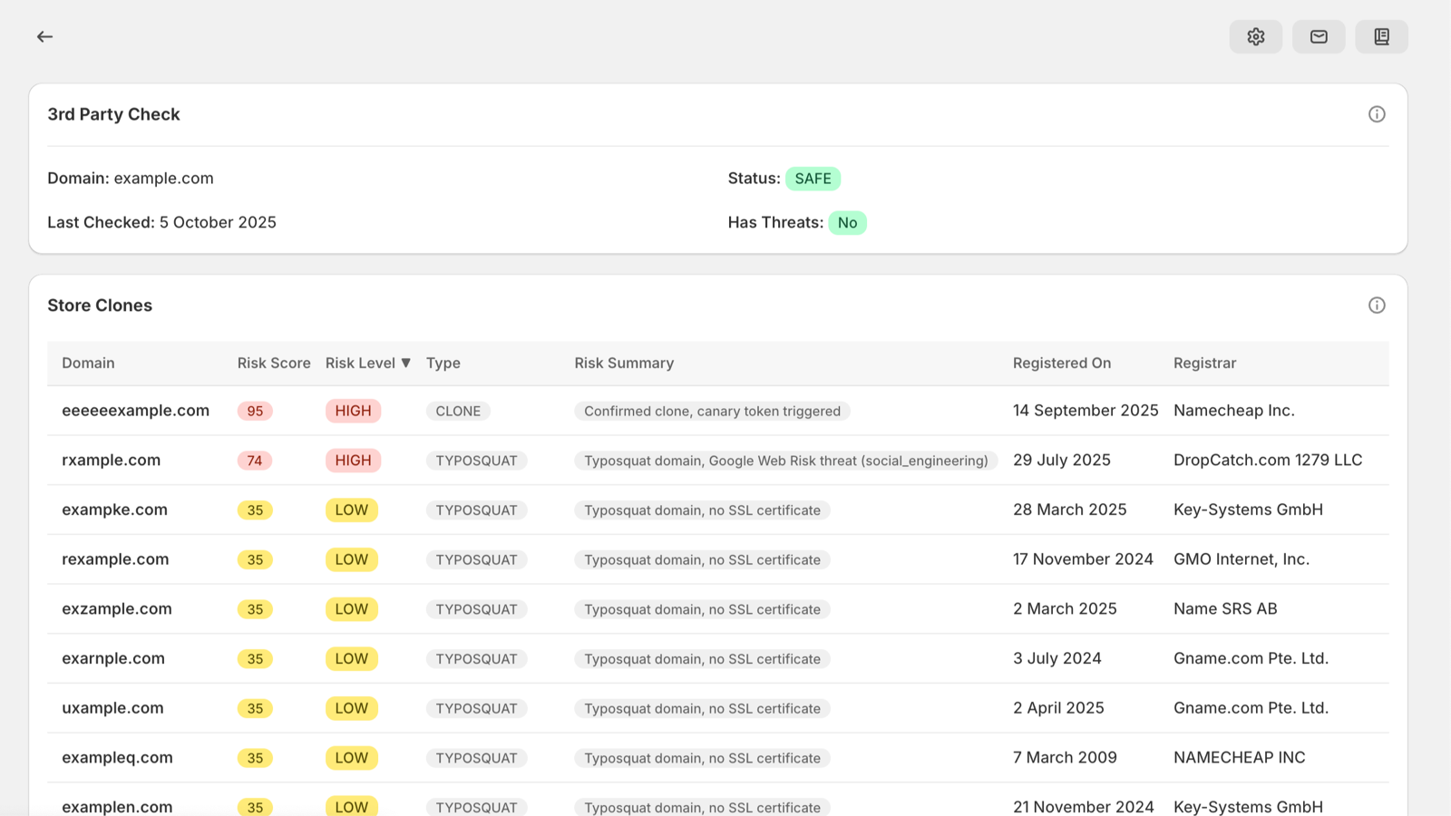Open the documentation book icon
The image size is (1451, 816).
coord(1381,36)
